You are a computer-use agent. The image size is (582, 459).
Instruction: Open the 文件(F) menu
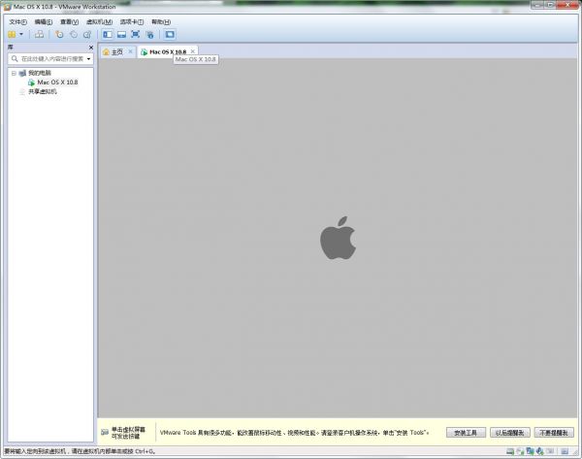click(17, 22)
